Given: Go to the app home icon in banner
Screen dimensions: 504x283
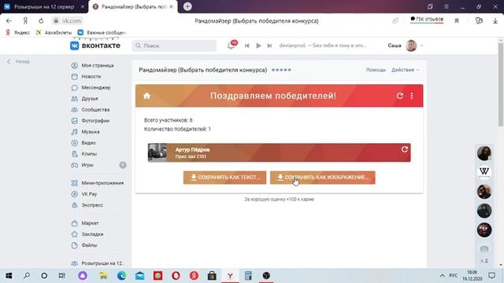Looking at the screenshot, I should tap(147, 96).
